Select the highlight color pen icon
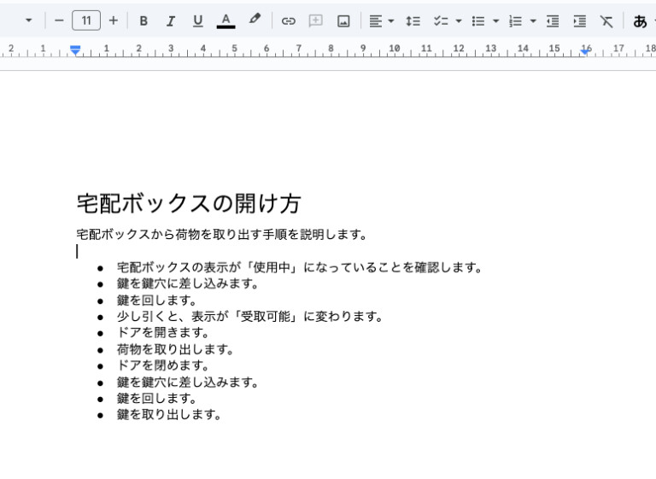The width and height of the screenshot is (656, 479). (255, 20)
